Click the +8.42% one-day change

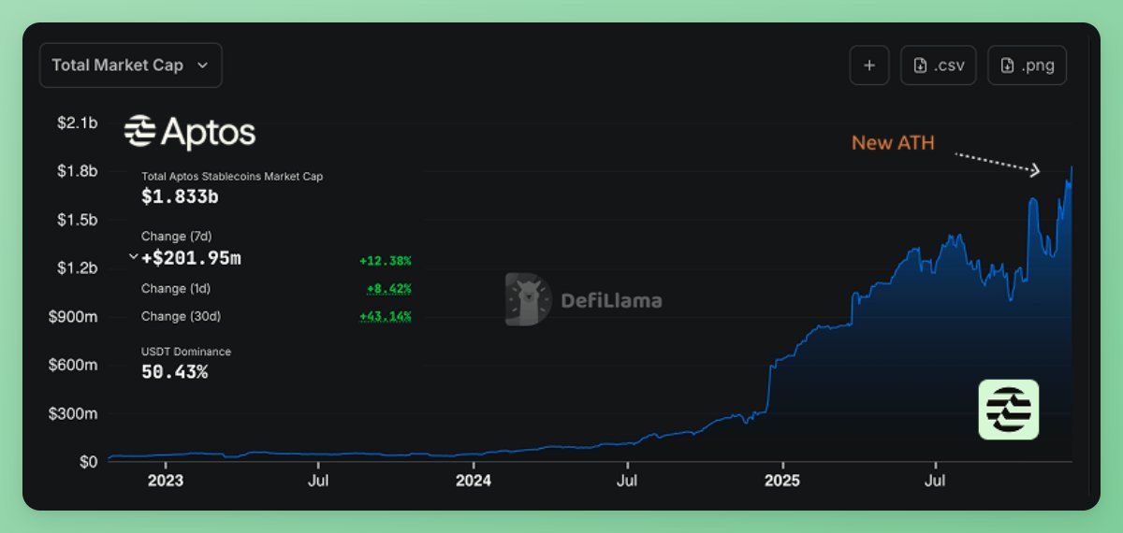click(388, 289)
